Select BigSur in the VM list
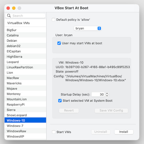Screen dimensions: 144x144 [25, 30]
